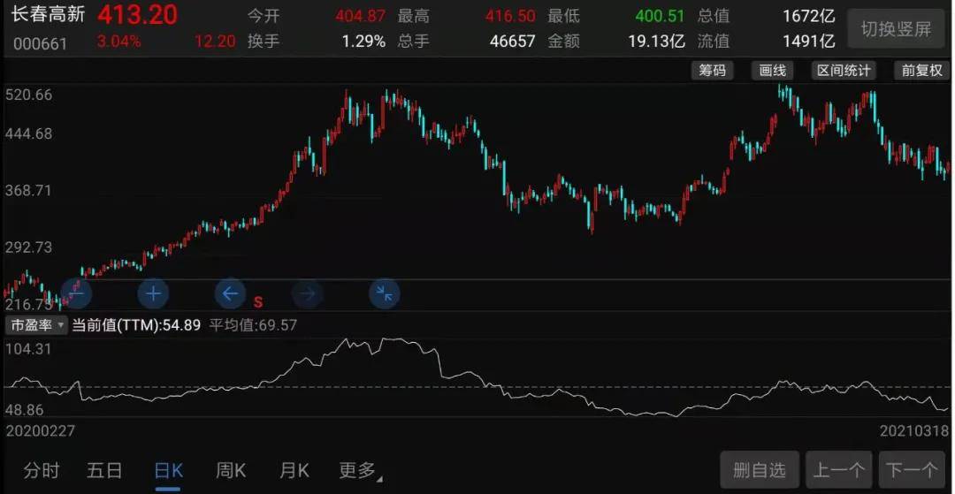Click the open price 404.87
Viewport: 955px width, 494px height.
click(360, 15)
